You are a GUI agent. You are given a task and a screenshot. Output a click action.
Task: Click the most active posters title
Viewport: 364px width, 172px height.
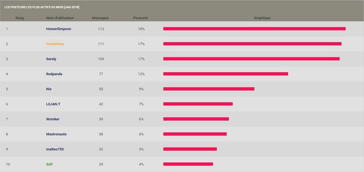(x=42, y=7)
